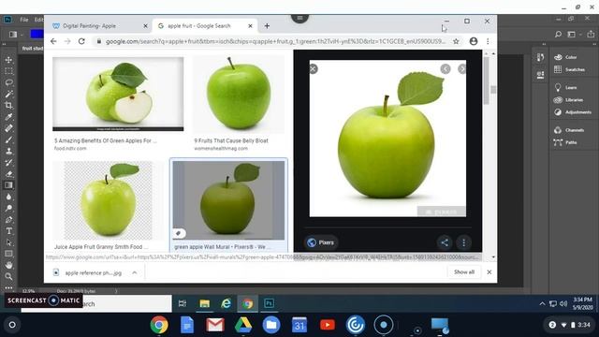Viewport: 599px width, 337px height.
Task: Open the Swatches panel
Action: click(x=569, y=69)
